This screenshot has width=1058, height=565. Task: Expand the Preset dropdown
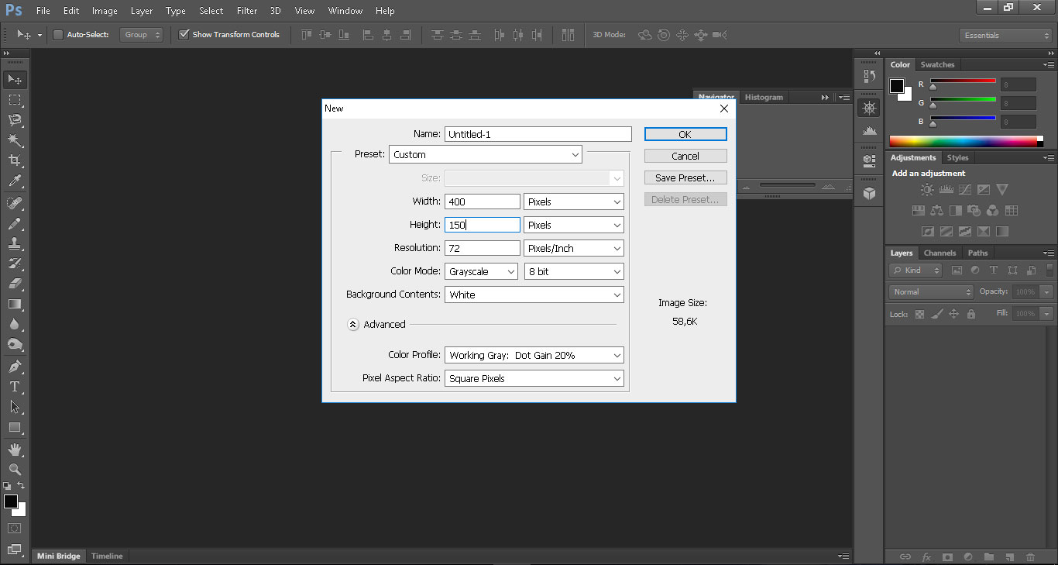[x=486, y=155]
